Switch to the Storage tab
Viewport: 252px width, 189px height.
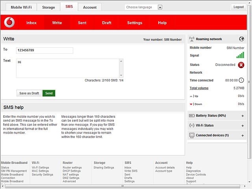tap(48, 7)
